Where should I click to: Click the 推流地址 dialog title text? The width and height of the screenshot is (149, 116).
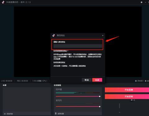point(61,35)
